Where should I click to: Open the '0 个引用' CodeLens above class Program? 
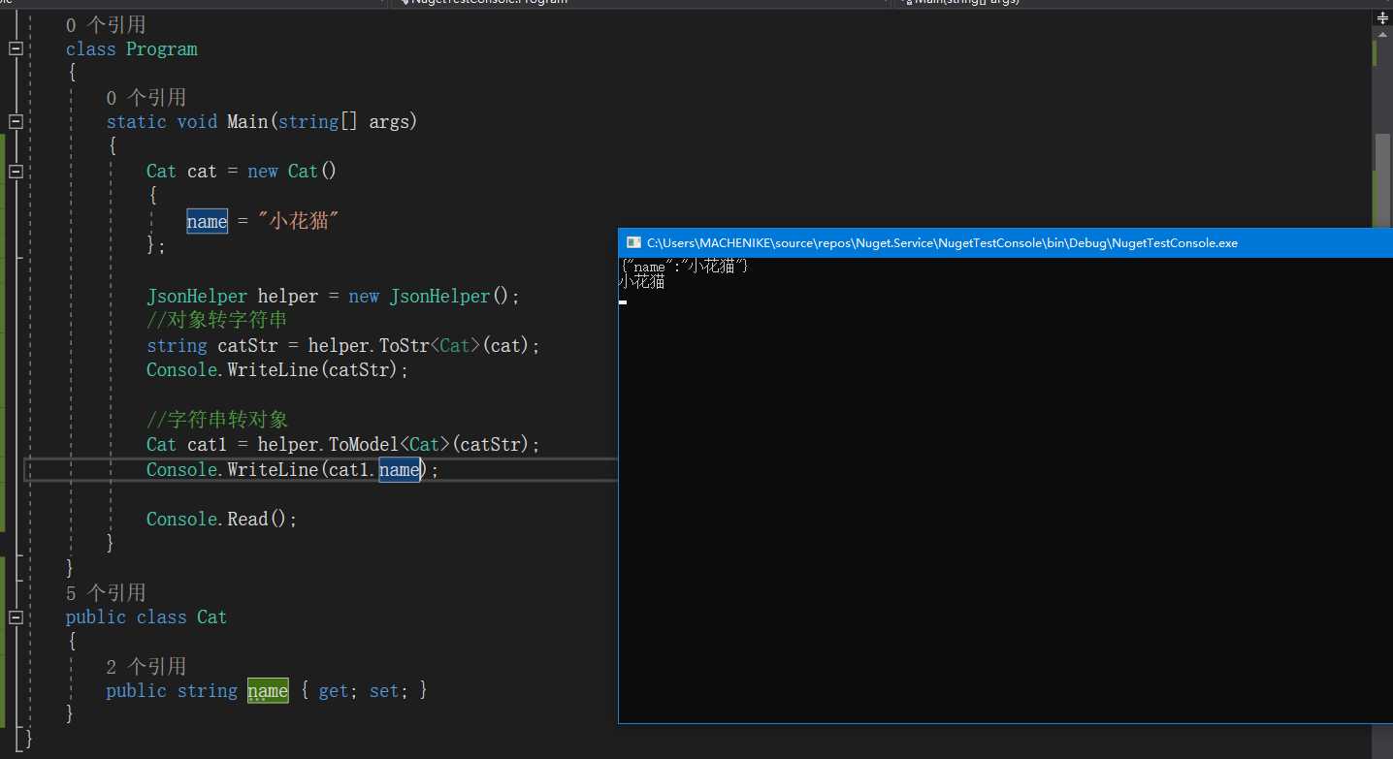pyautogui.click(x=106, y=24)
